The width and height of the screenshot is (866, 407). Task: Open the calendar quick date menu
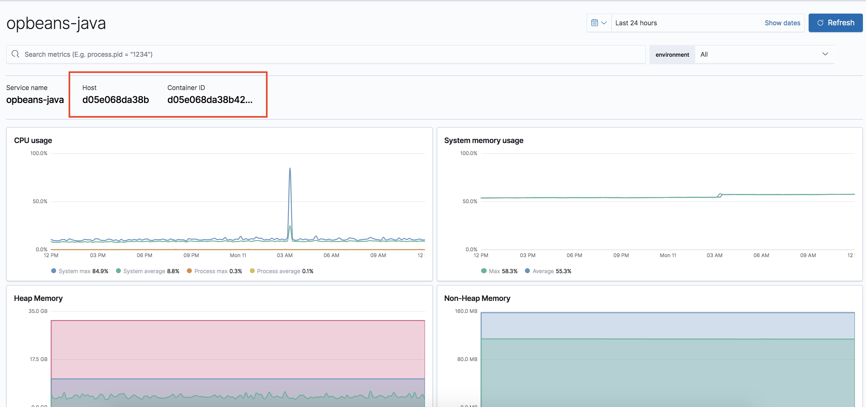tap(599, 23)
